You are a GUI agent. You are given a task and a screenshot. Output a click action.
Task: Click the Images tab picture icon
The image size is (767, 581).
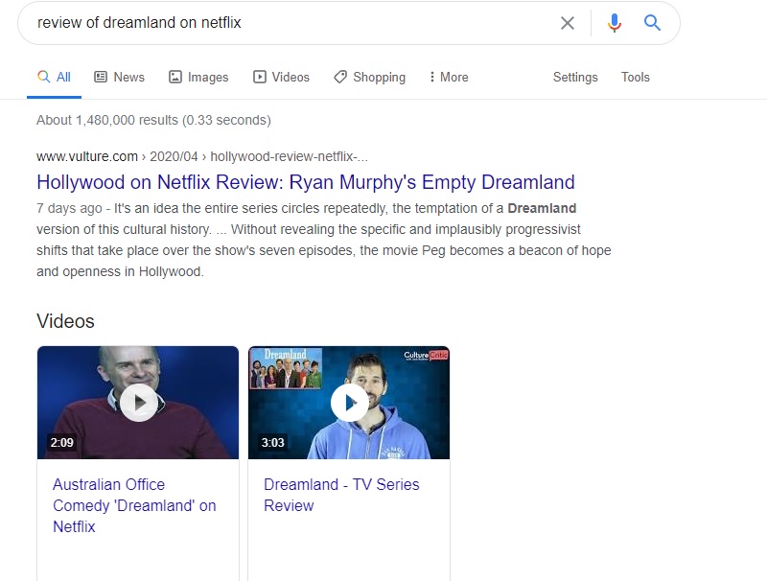175,77
